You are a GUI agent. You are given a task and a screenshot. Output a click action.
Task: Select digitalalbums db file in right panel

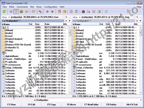pos(82,56)
